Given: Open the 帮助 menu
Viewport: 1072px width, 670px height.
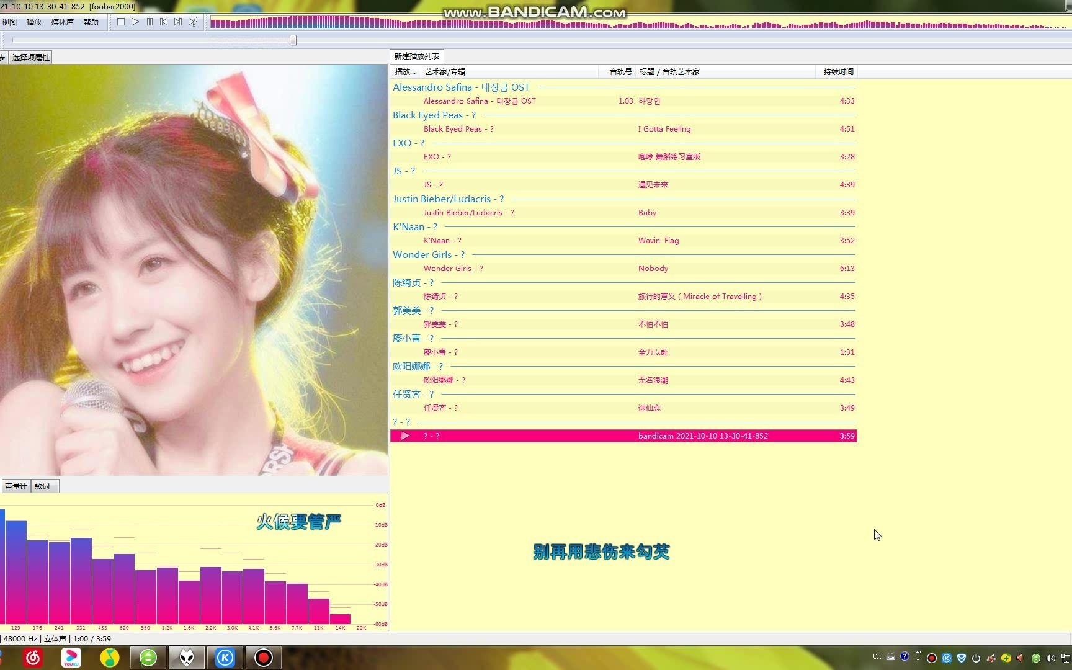Looking at the screenshot, I should tap(91, 22).
